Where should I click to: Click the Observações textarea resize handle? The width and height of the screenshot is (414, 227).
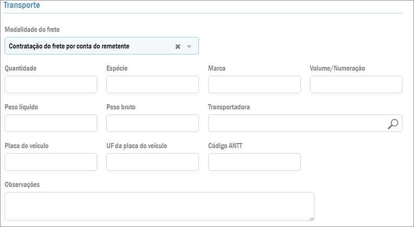[x=312, y=219]
